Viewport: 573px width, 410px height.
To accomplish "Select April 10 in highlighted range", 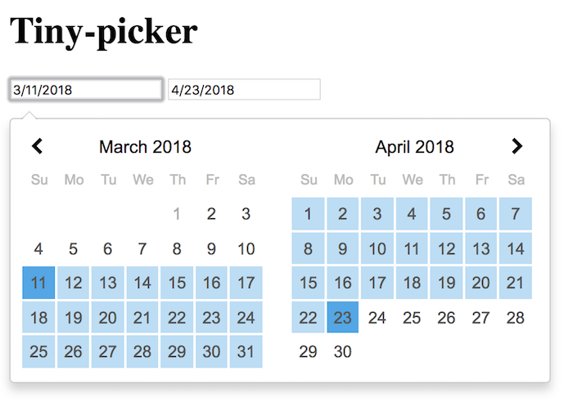I will (377, 249).
